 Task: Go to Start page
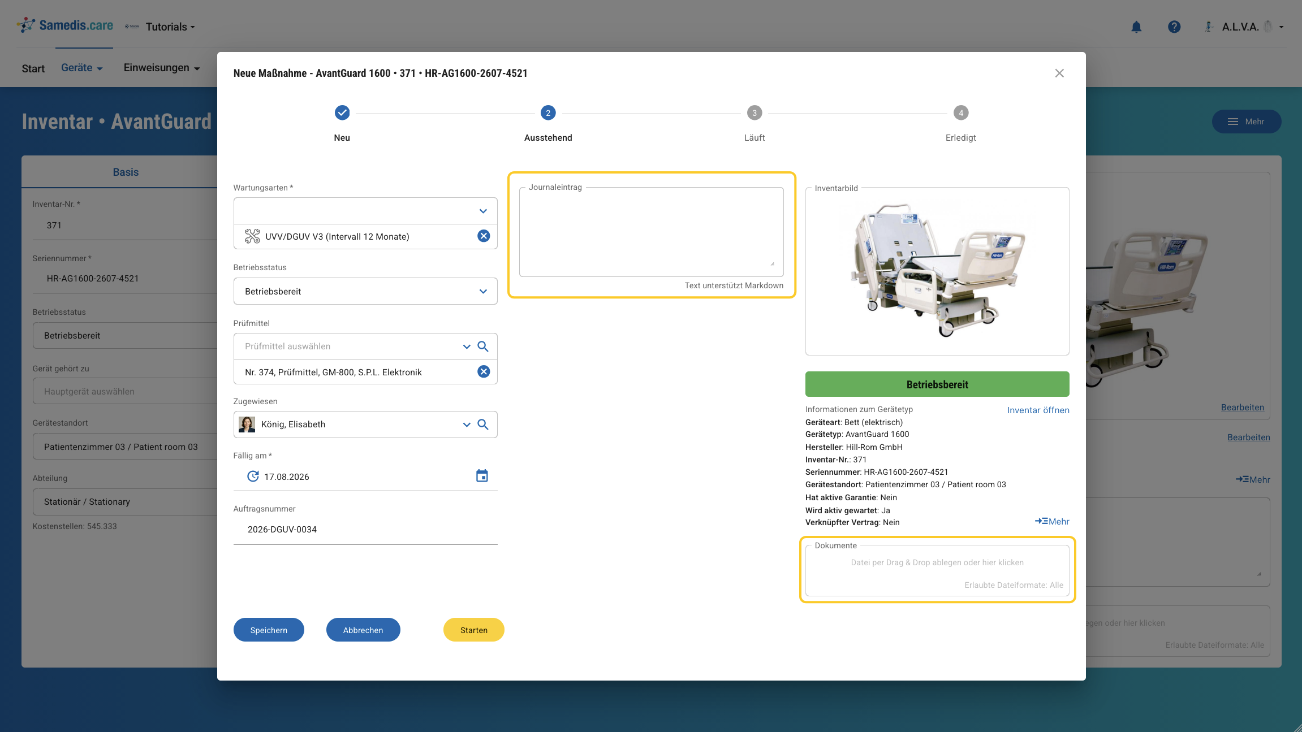tap(33, 68)
